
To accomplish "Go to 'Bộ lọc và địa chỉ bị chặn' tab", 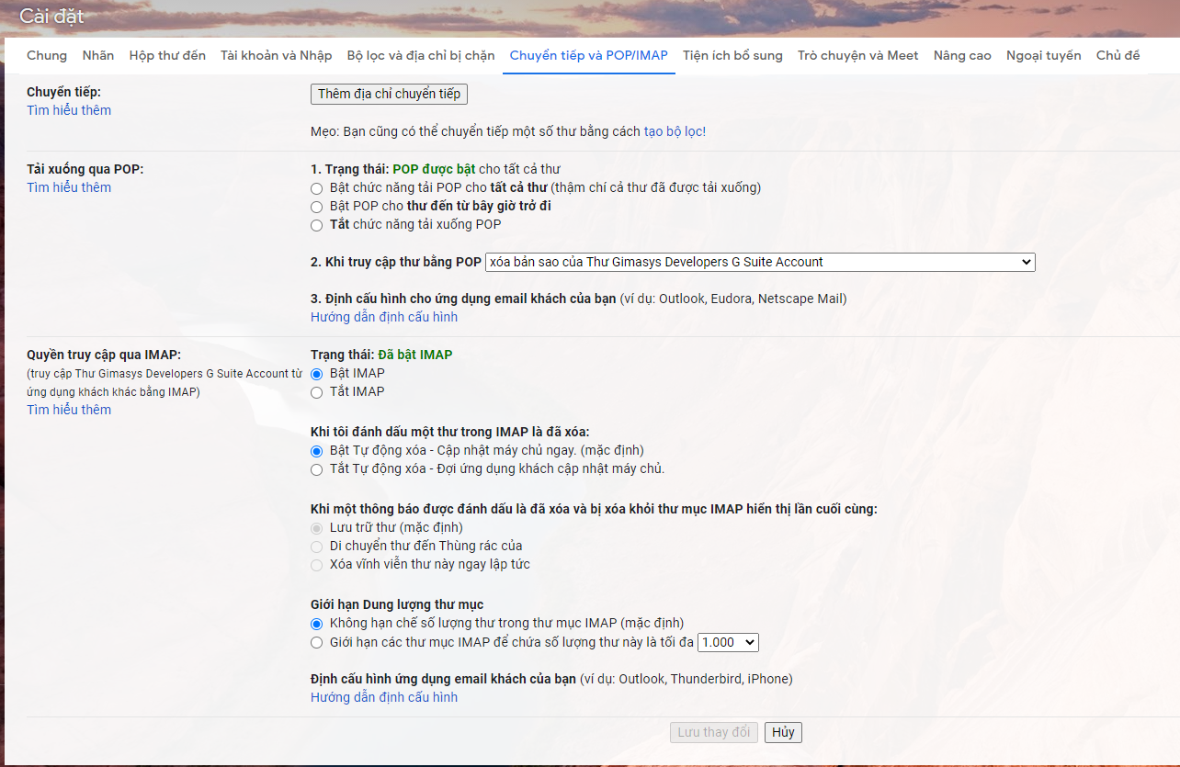I will [421, 55].
